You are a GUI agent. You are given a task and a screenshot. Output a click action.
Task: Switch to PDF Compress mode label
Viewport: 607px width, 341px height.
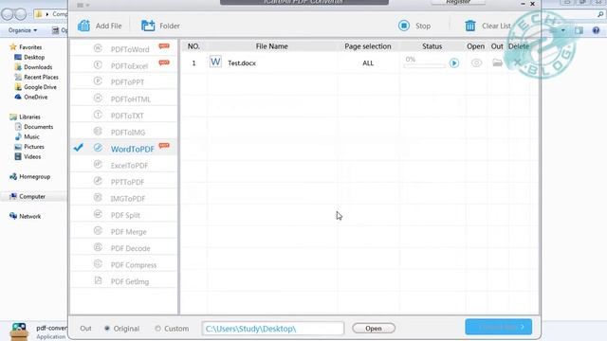coord(134,265)
